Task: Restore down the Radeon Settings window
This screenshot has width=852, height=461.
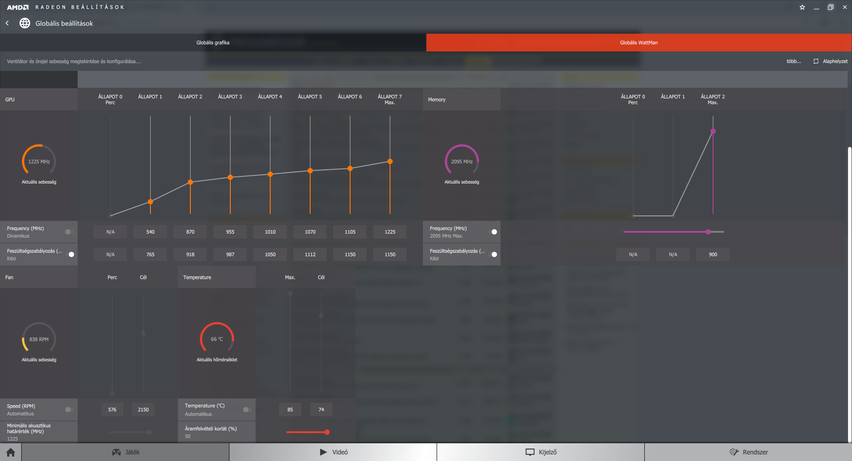Action: pyautogui.click(x=831, y=7)
